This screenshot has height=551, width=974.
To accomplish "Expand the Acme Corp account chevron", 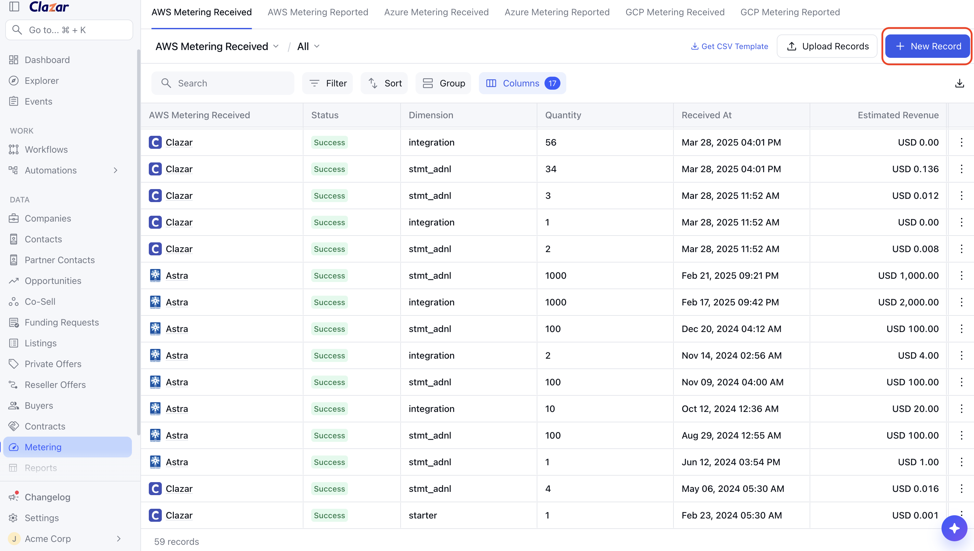I will tap(119, 539).
